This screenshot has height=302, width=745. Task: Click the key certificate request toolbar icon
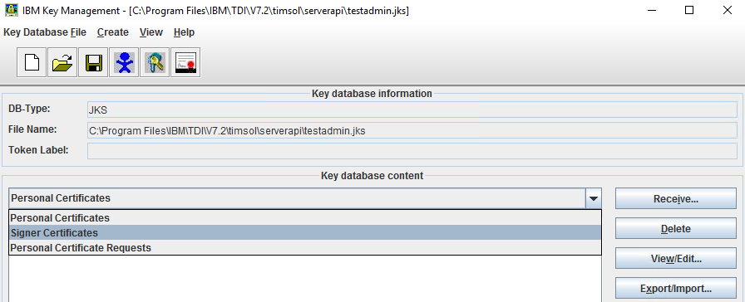point(155,62)
